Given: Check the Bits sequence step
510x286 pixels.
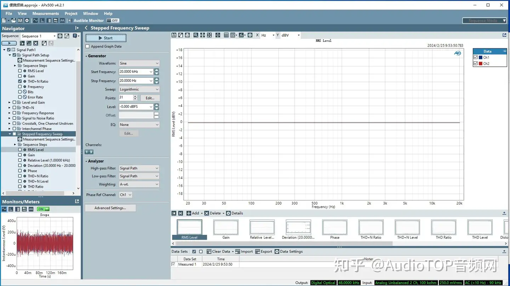Looking at the screenshot, I should point(20,92).
